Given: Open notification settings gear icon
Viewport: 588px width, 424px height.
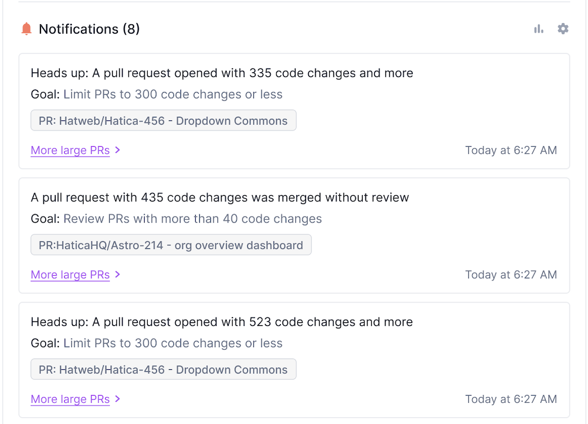Looking at the screenshot, I should (x=563, y=29).
